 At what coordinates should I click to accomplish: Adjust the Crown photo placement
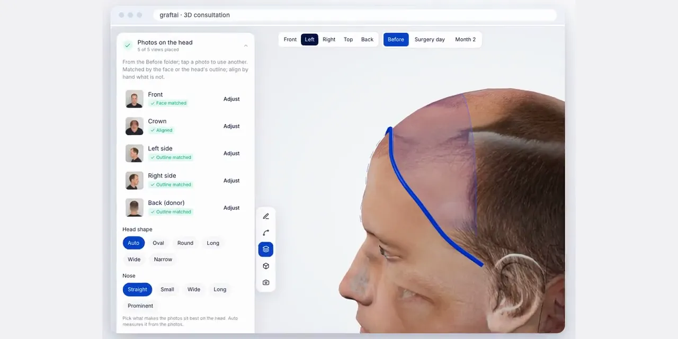(x=231, y=126)
